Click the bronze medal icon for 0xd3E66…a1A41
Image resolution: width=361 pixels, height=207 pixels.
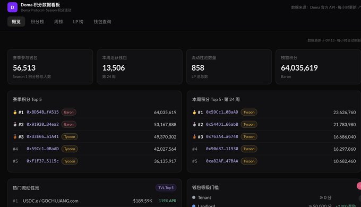15,136
